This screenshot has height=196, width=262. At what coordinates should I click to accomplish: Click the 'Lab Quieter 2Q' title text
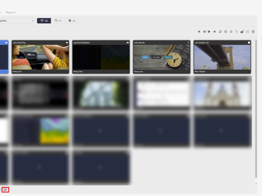pos(202,43)
